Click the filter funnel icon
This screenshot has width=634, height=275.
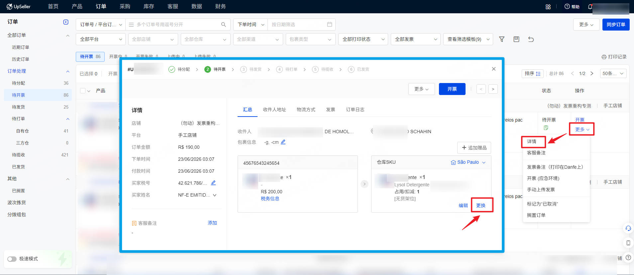pyautogui.click(x=502, y=39)
